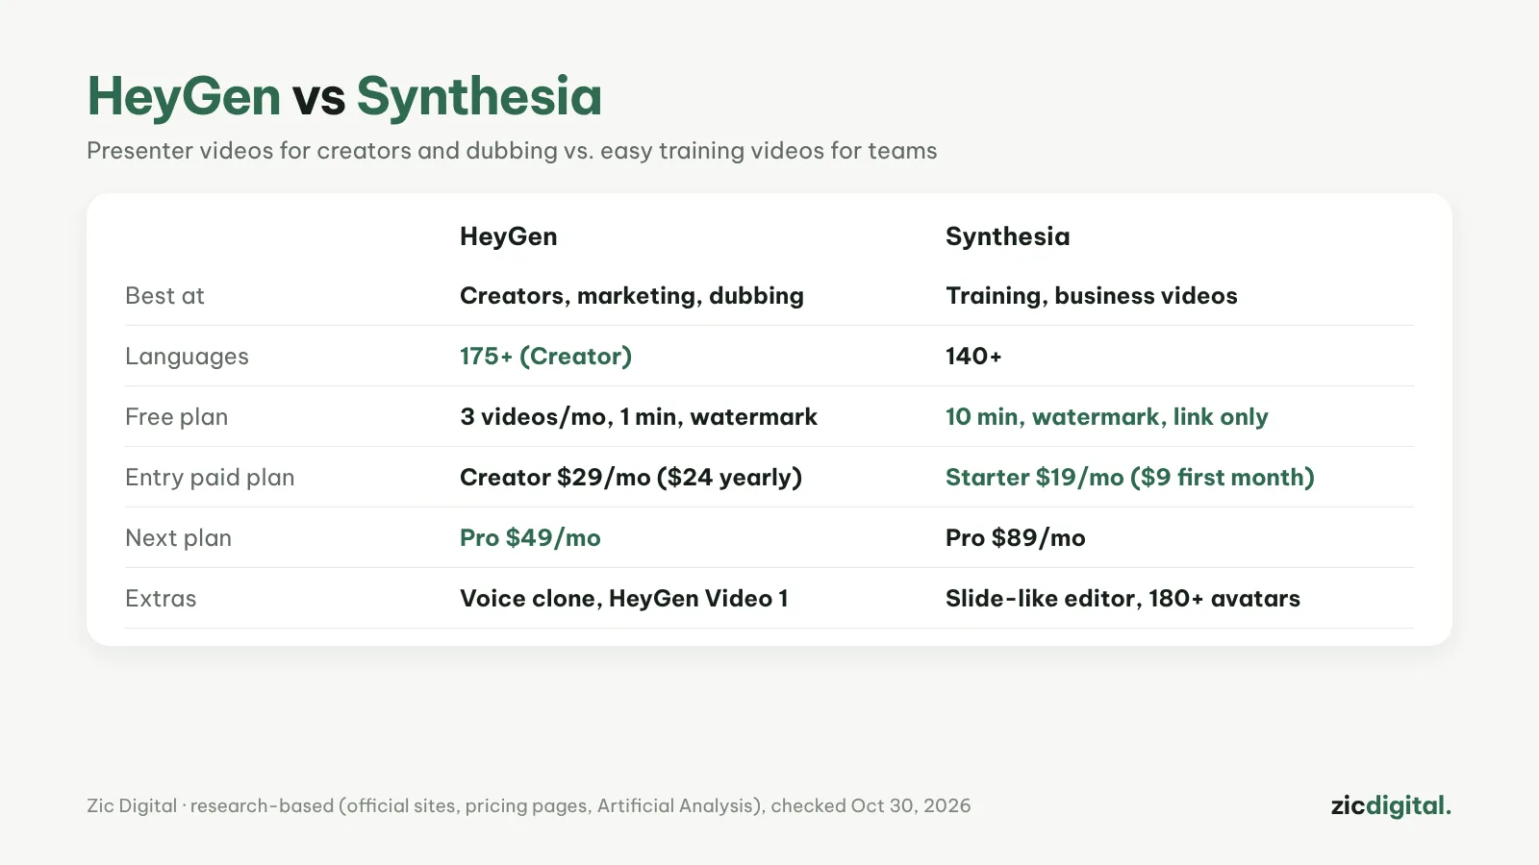1539x865 pixels.
Task: Select the subtitle about presenter videos
Action: (512, 151)
